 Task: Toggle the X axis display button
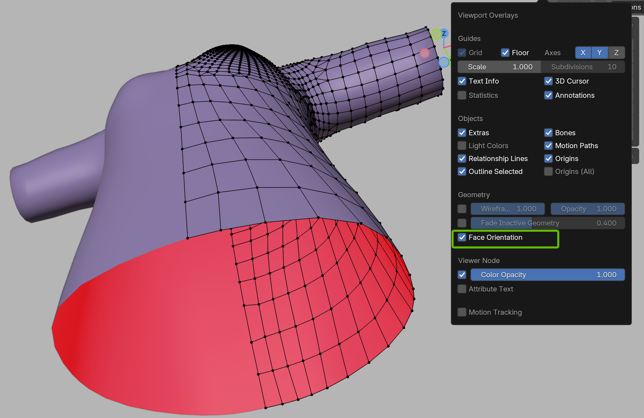pyautogui.click(x=583, y=53)
